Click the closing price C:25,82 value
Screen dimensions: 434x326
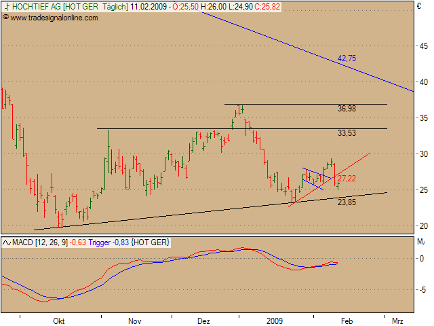[248, 5]
